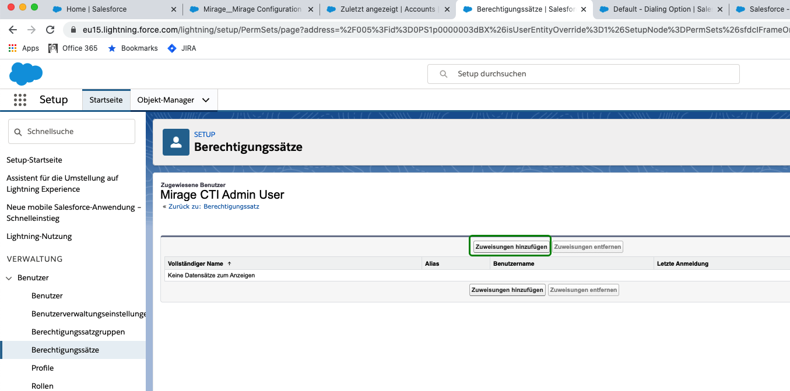Open the JIRA bookmark
This screenshot has width=790, height=391.
[182, 48]
